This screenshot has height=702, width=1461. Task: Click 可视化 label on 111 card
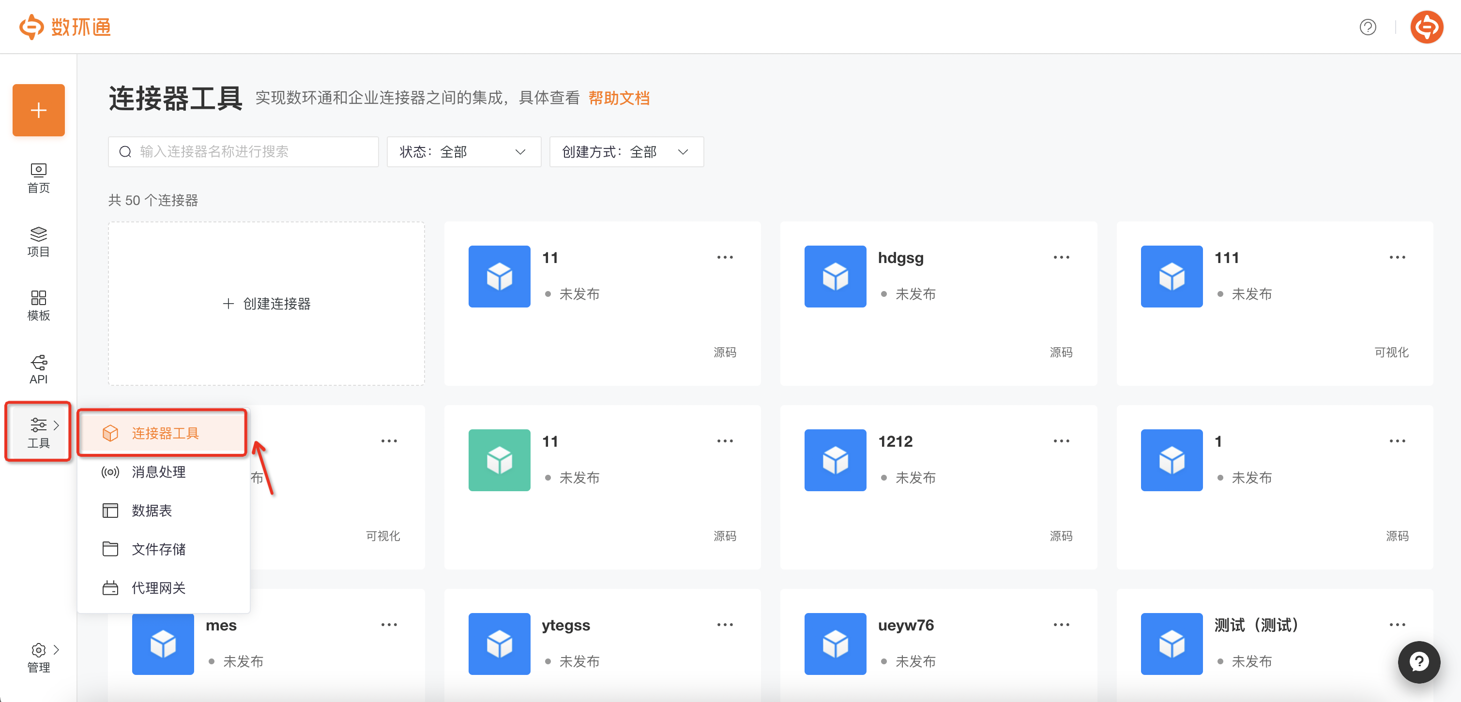1391,352
